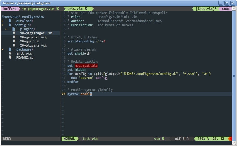This screenshot has height=146, width=237.
Task: Click the Linux penguin icon in status line
Action: [x=188, y=139]
